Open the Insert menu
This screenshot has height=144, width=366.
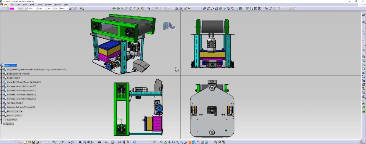point(32,5)
